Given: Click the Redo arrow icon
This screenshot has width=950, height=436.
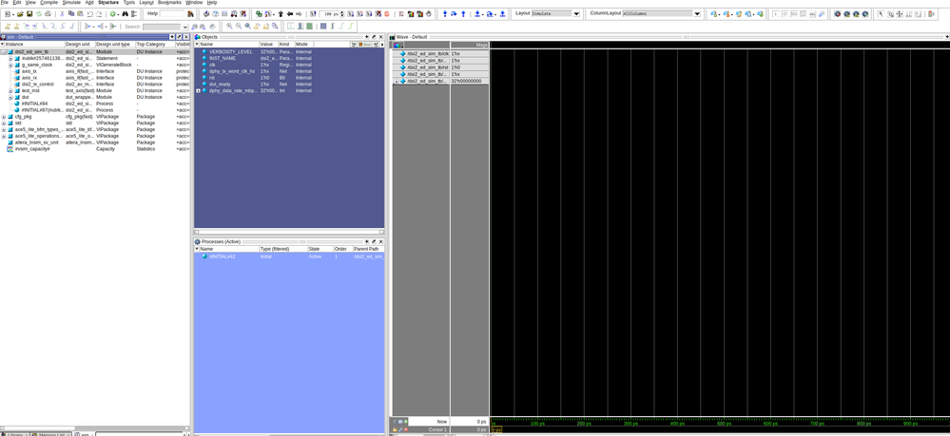Looking at the screenshot, I should [99, 13].
